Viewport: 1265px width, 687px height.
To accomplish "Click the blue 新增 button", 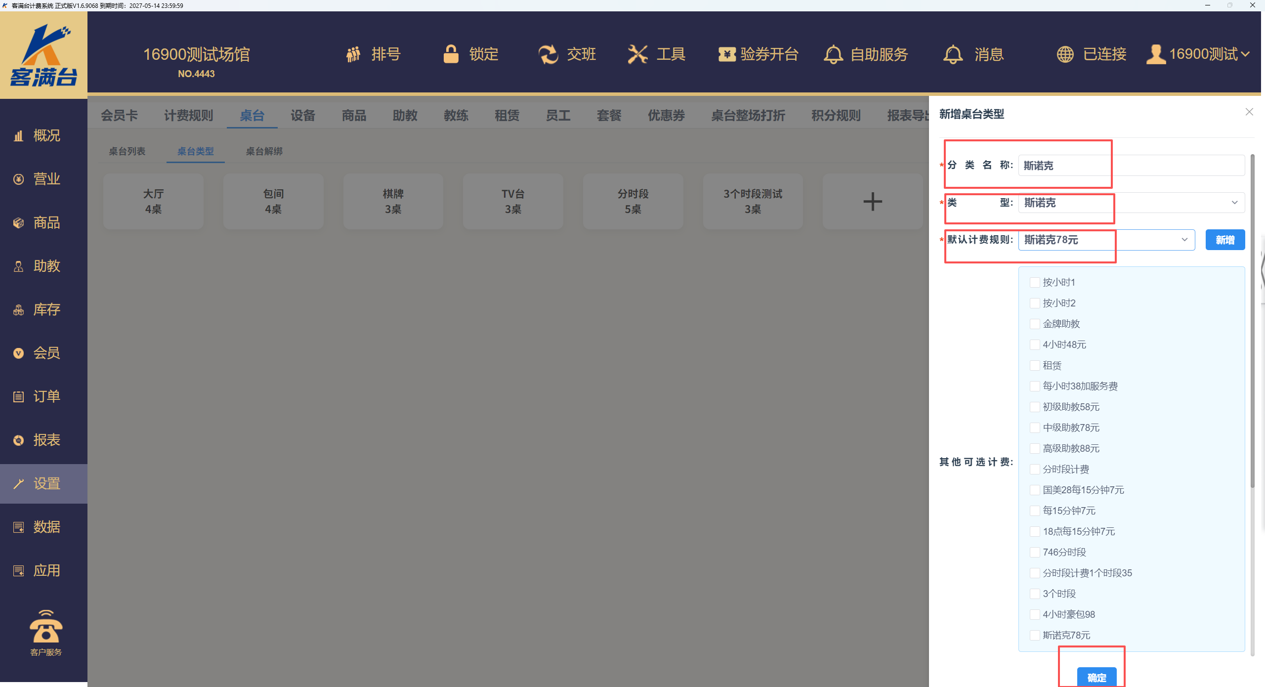I will (1225, 240).
